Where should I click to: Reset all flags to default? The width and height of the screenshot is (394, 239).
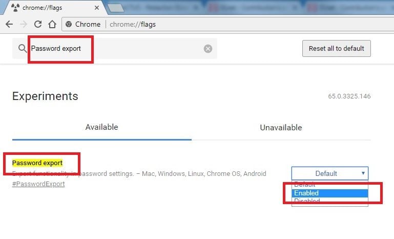[x=337, y=48]
